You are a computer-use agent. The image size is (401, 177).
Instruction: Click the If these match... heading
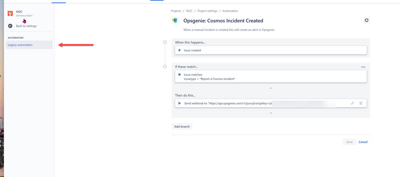186,67
